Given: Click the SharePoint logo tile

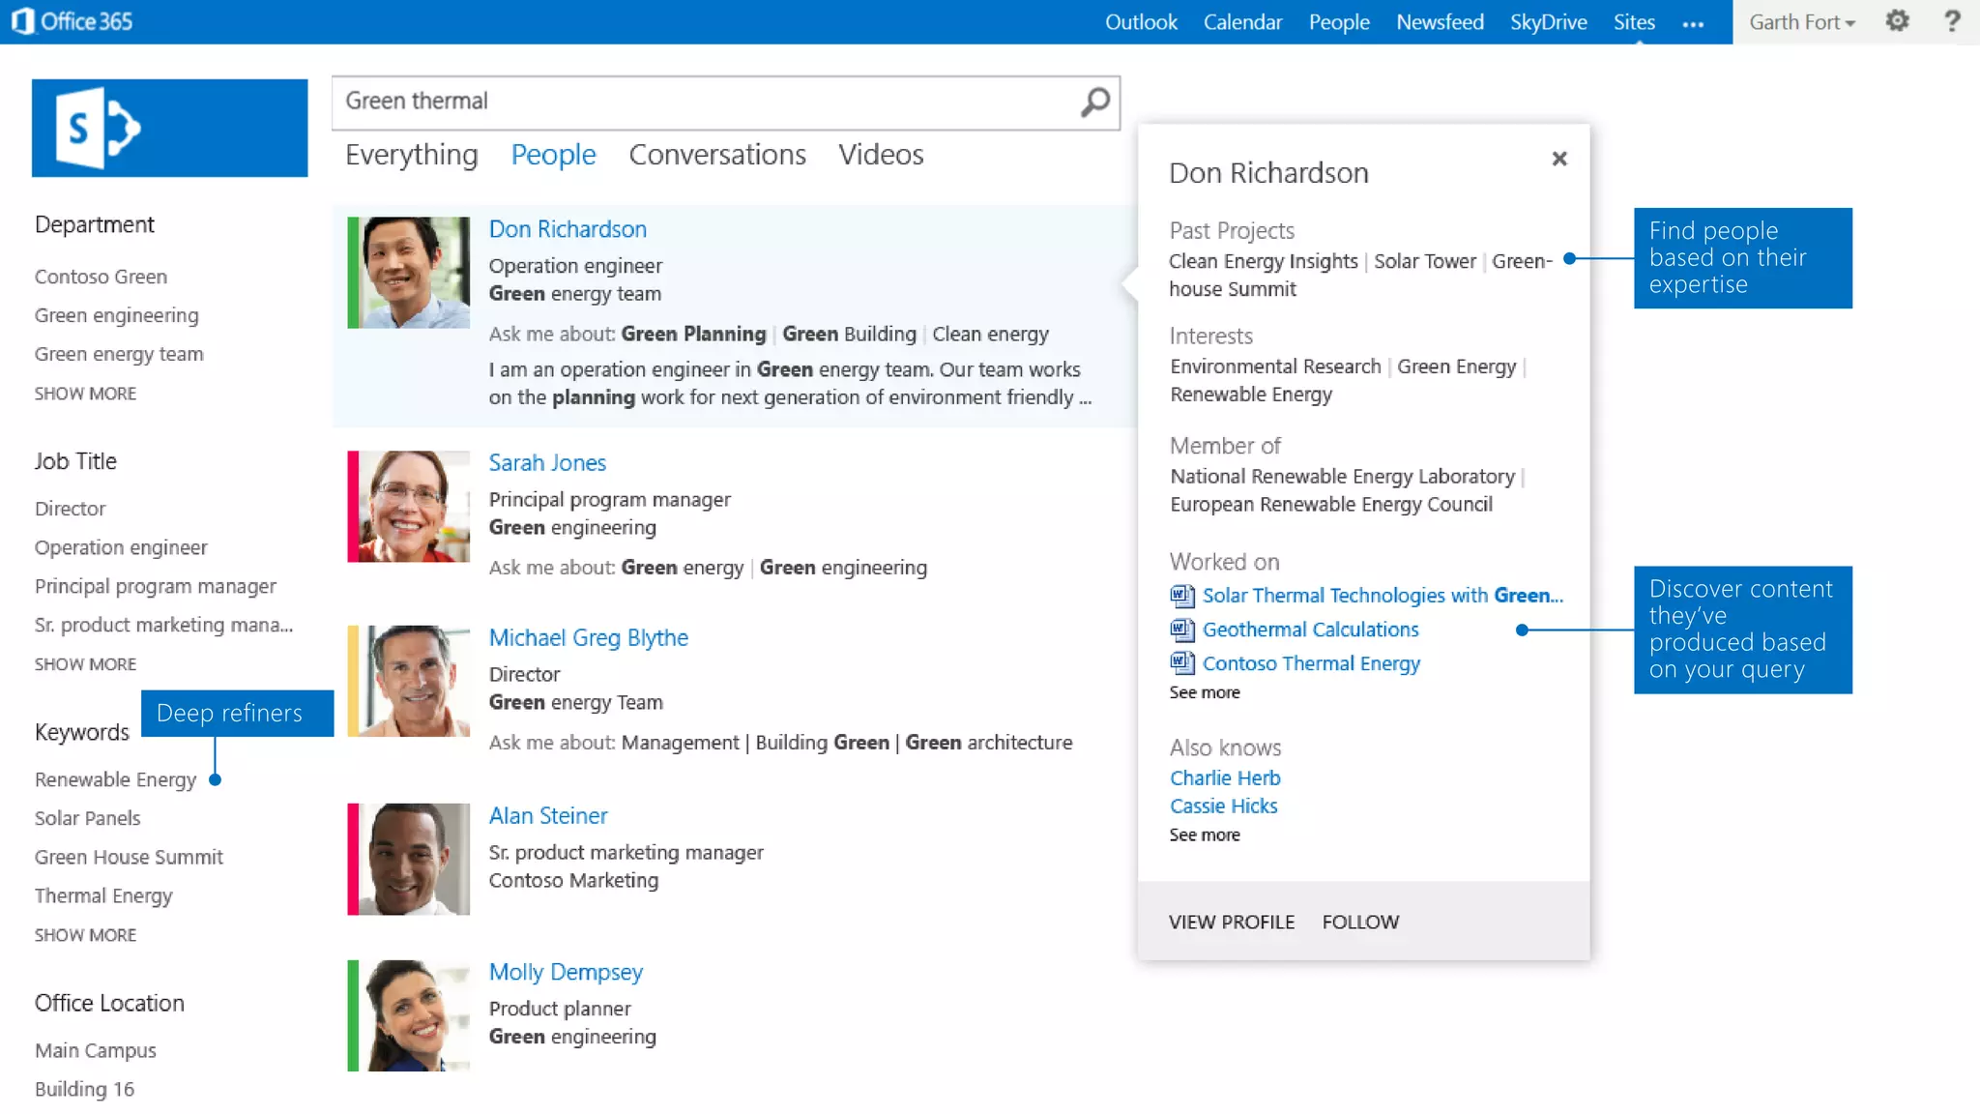Looking at the screenshot, I should tap(169, 128).
